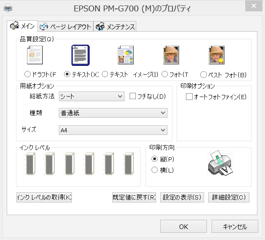Select the フォト(T) radio button
This screenshot has width=265, height=240.
point(165,74)
